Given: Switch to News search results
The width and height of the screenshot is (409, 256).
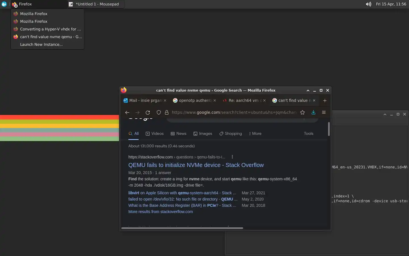Looking at the screenshot, I should [178, 133].
